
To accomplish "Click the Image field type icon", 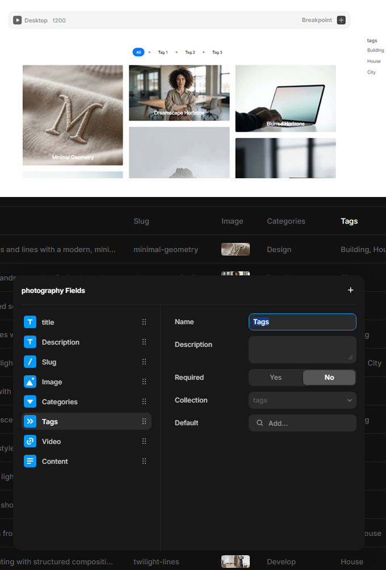I will coord(30,382).
